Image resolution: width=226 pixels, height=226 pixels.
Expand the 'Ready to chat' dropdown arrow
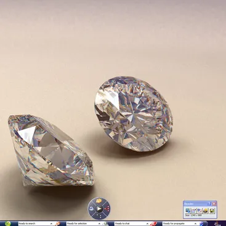click(x=147, y=224)
